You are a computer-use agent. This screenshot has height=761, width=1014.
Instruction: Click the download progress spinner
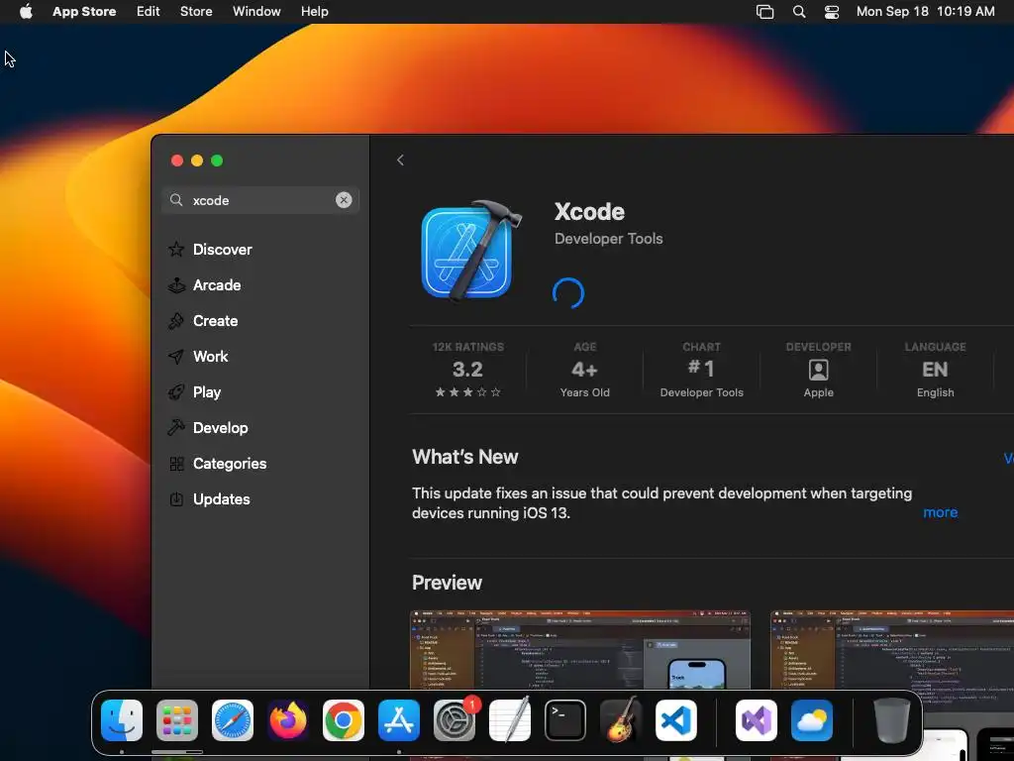coord(568,293)
